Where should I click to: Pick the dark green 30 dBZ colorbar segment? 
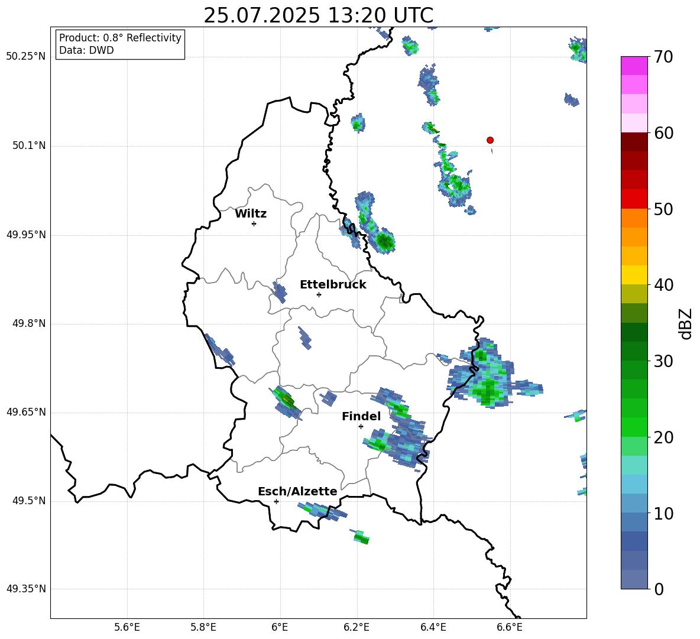point(634,351)
